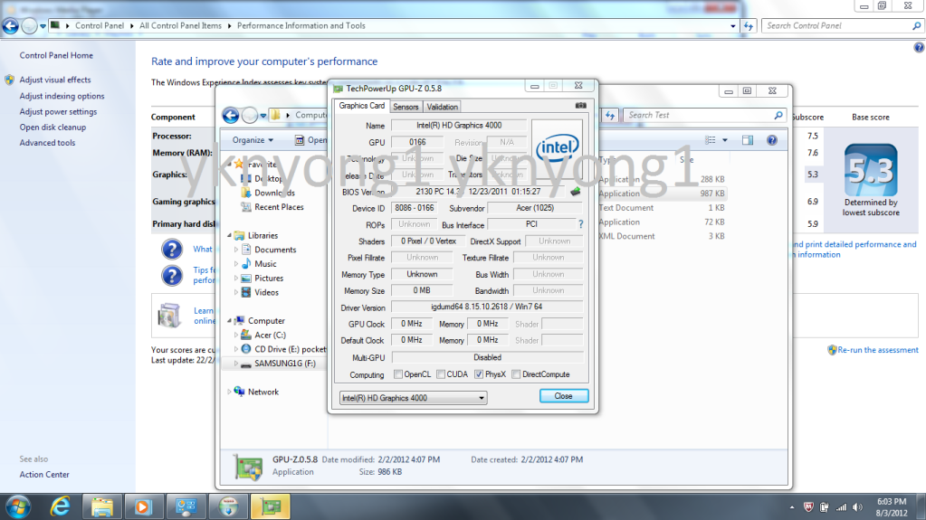The width and height of the screenshot is (926, 520).
Task: Click the network signal tray icon
Action: pyautogui.click(x=841, y=507)
